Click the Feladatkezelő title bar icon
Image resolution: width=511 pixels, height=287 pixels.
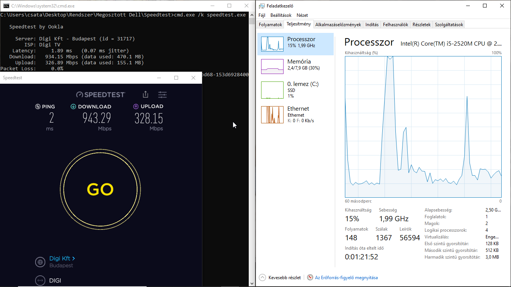[x=261, y=6]
